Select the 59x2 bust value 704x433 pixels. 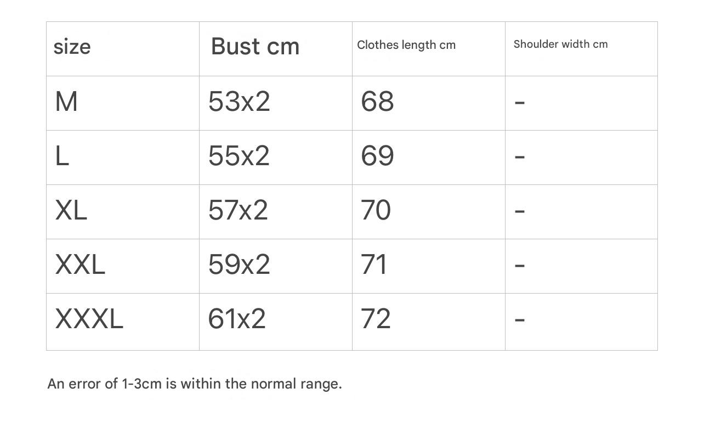click(x=239, y=265)
